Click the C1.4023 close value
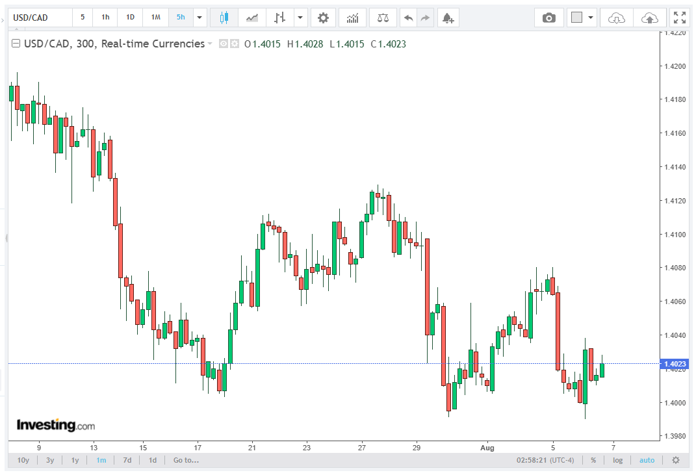The image size is (696, 475). point(389,44)
